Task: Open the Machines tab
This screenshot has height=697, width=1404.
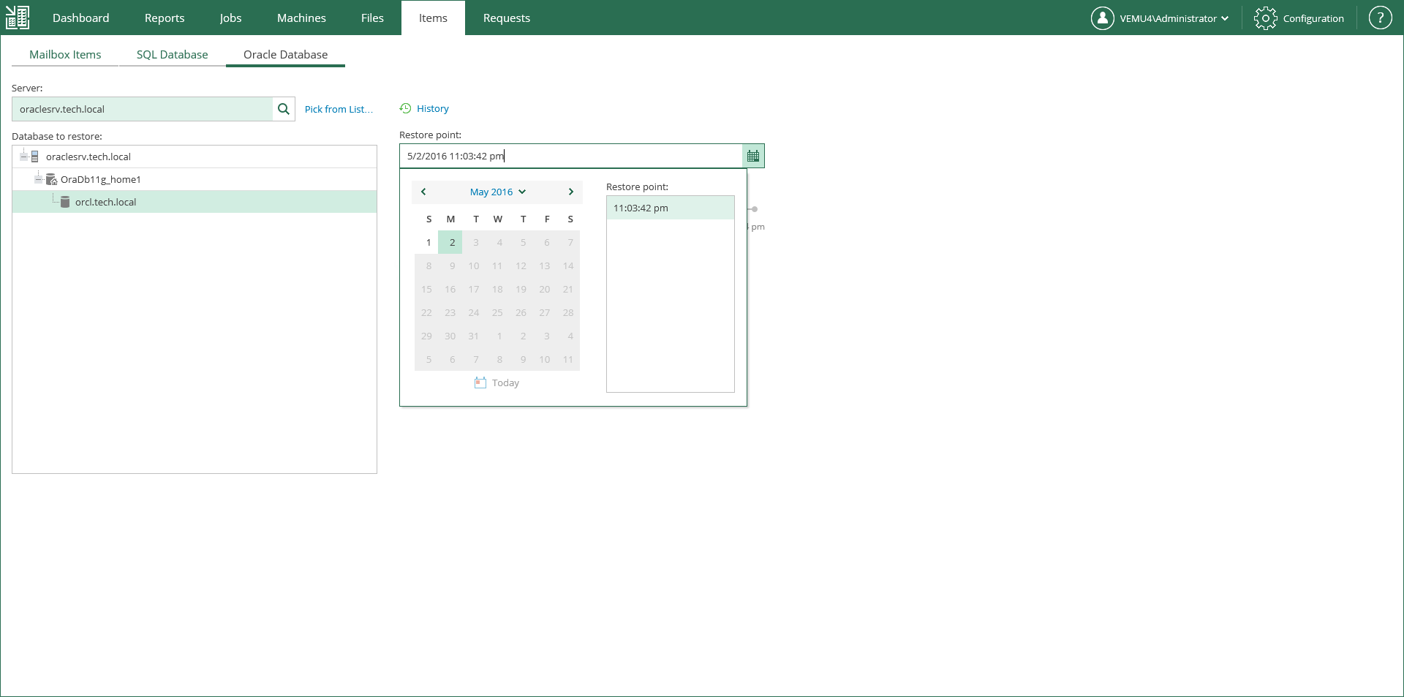Action: pos(301,18)
